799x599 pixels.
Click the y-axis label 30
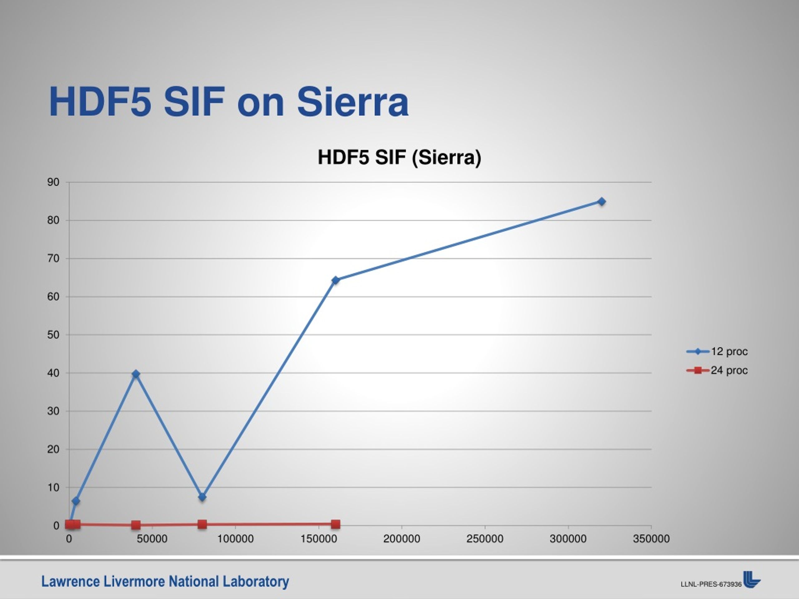(x=53, y=411)
